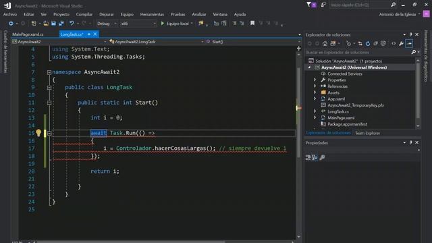This screenshot has height=243, width=432.
Task: Open Properties wrench in Solution Explorer toolbar
Action: tap(402, 43)
